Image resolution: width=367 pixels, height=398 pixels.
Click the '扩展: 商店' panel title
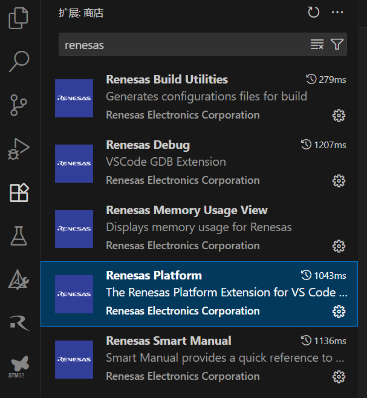pos(81,13)
